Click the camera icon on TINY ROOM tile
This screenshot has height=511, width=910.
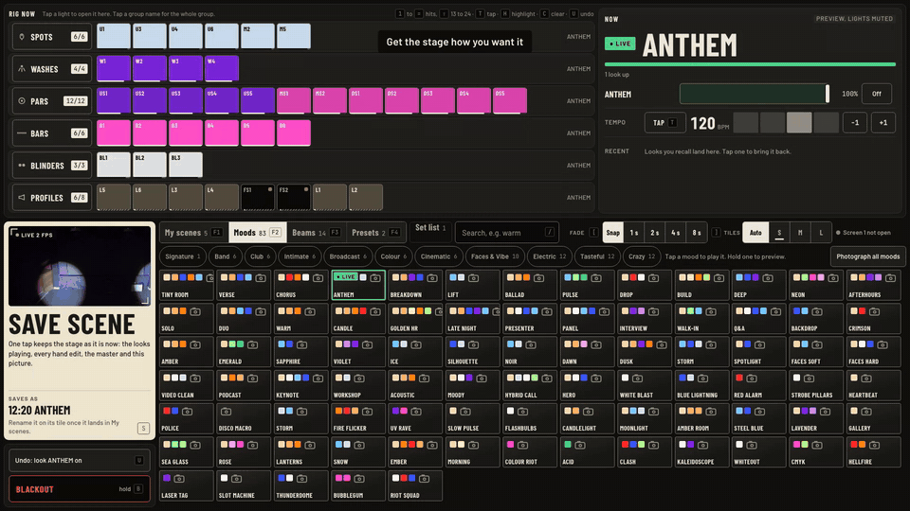(210, 278)
